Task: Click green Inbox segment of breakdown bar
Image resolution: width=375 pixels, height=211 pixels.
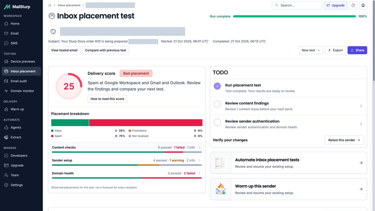Action: [x=70, y=122]
